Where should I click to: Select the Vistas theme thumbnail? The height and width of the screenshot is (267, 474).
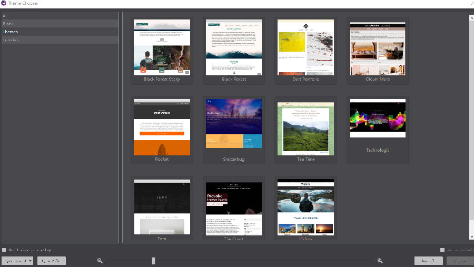coord(305,206)
